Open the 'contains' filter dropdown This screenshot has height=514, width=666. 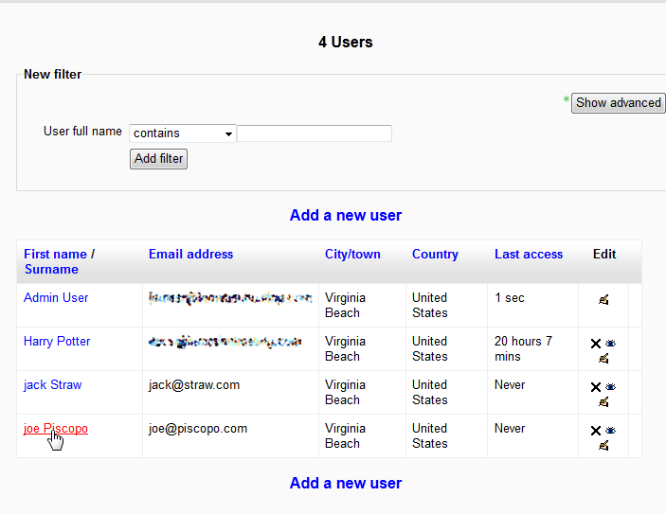[x=183, y=133]
